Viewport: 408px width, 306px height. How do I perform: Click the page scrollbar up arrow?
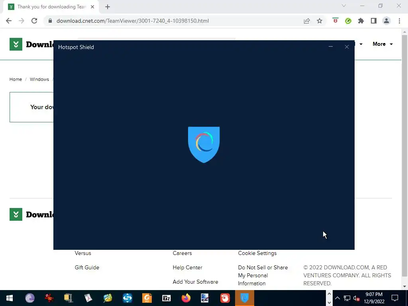pos(404,32)
